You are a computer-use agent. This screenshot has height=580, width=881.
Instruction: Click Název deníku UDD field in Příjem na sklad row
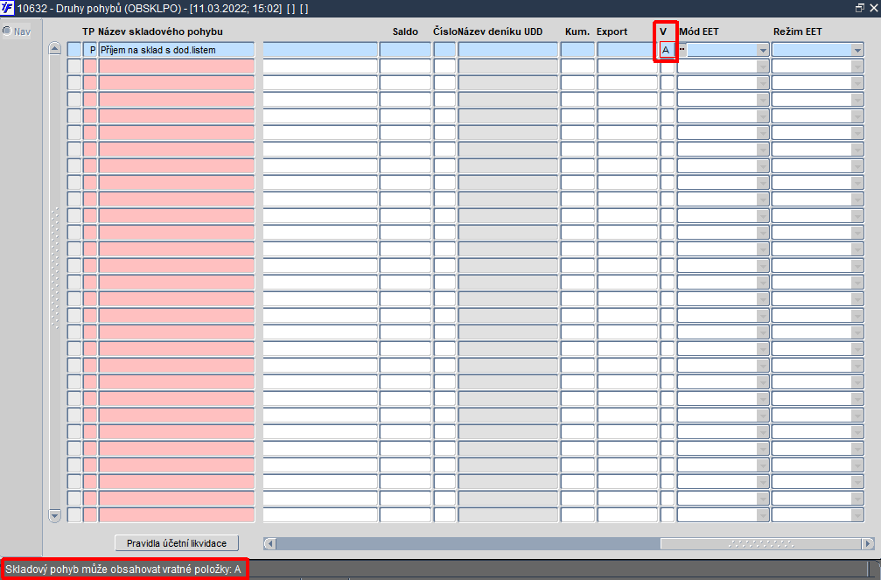(x=508, y=50)
